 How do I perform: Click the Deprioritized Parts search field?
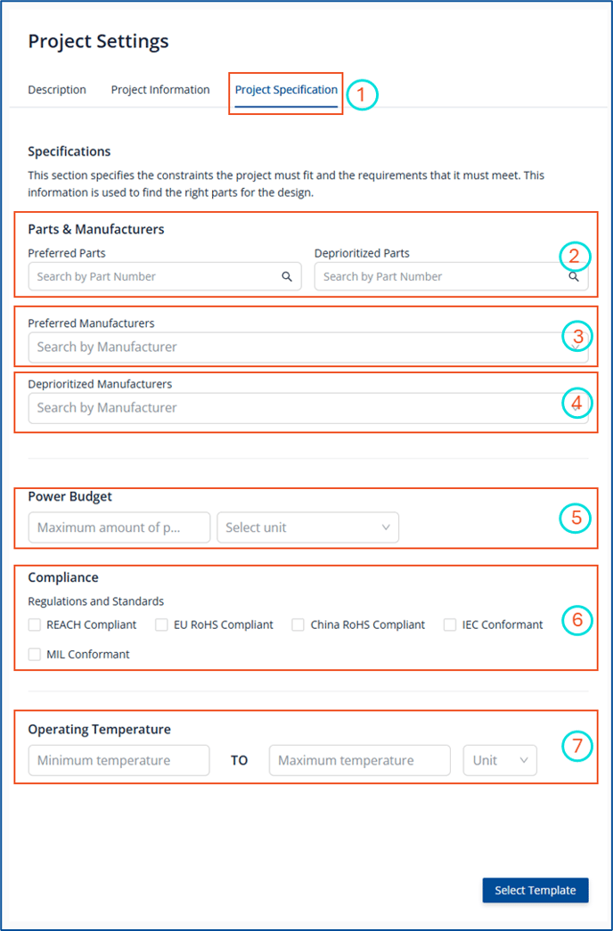click(452, 277)
